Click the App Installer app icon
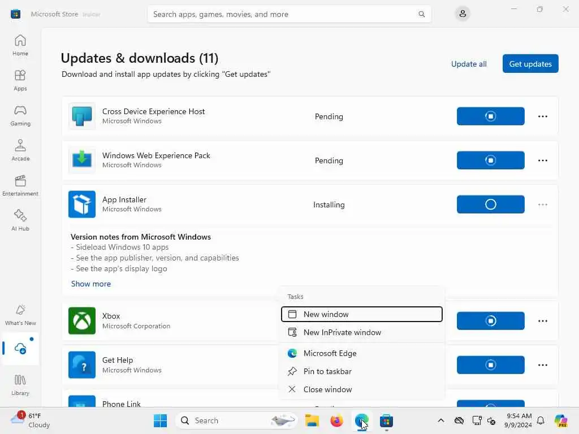Image resolution: width=579 pixels, height=434 pixels. coord(82,204)
